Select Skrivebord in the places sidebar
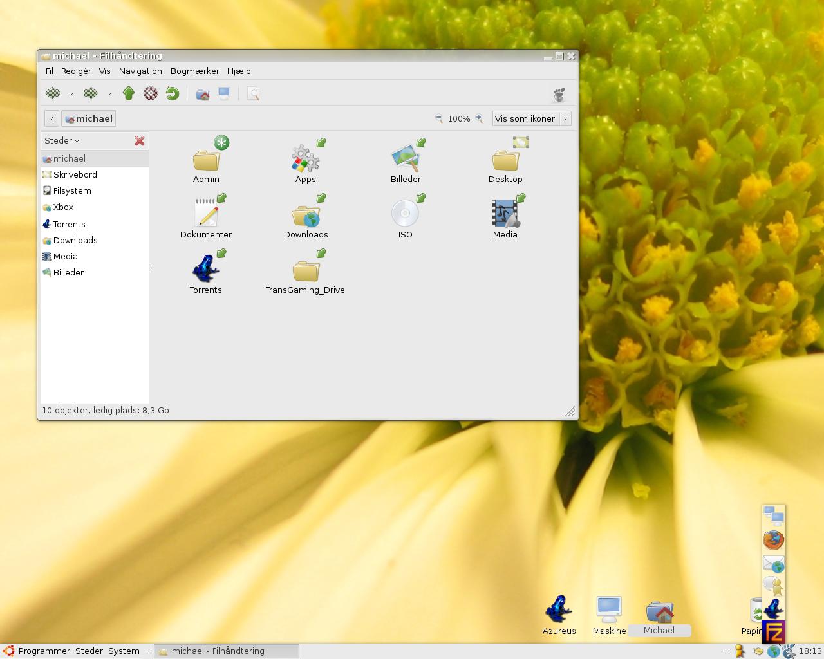The height and width of the screenshot is (659, 824). 95,174
